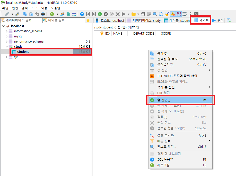Expand the mysql database node
The width and height of the screenshot is (236, 176).
pyautogui.click(x=6, y=36)
